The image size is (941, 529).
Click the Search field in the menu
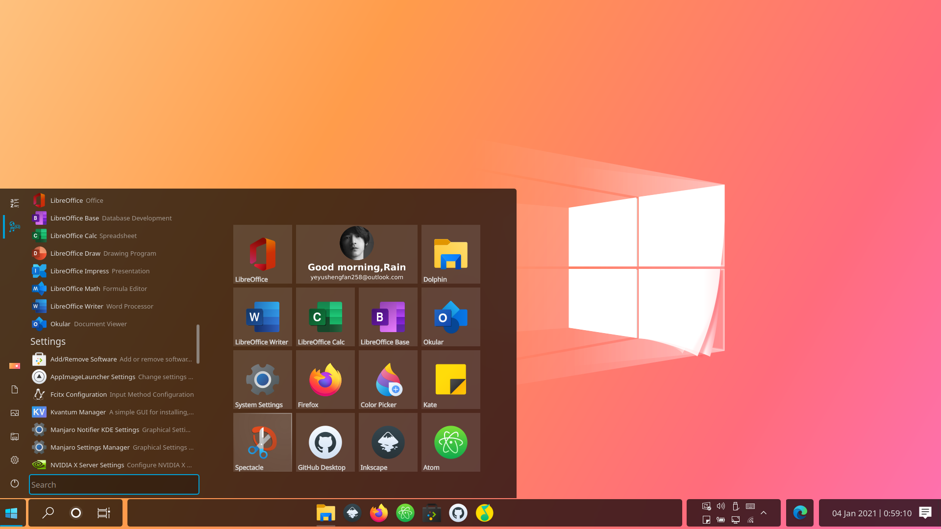pyautogui.click(x=114, y=484)
